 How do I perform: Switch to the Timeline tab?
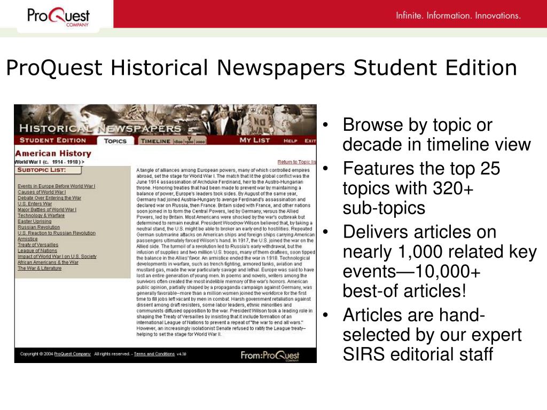click(x=155, y=141)
